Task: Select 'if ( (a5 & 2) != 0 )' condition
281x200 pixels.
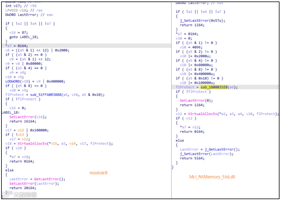Action: click(196, 52)
